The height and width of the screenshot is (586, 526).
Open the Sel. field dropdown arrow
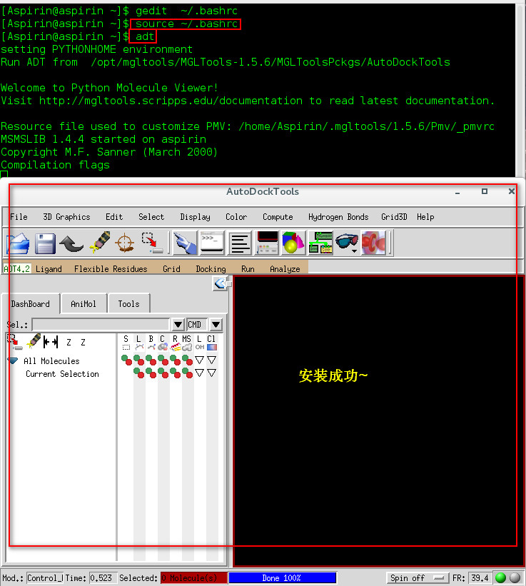pyautogui.click(x=178, y=324)
